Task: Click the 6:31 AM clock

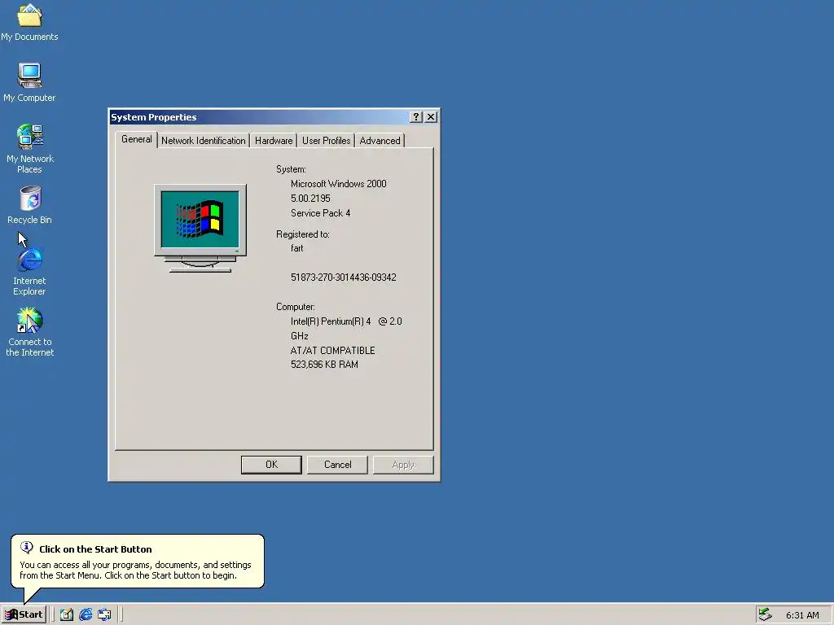Action: [802, 615]
